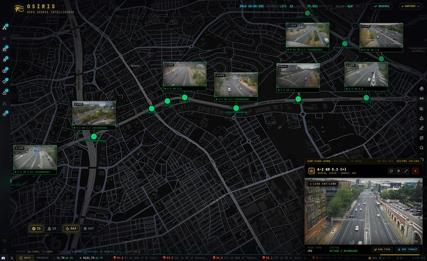Click green marker below M-40 KM 7.6 thumbnail

(381, 59)
